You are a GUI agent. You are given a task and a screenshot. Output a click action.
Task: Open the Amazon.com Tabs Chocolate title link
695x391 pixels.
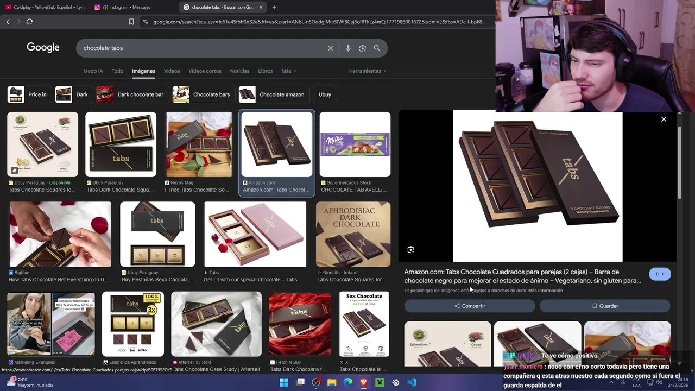522,276
